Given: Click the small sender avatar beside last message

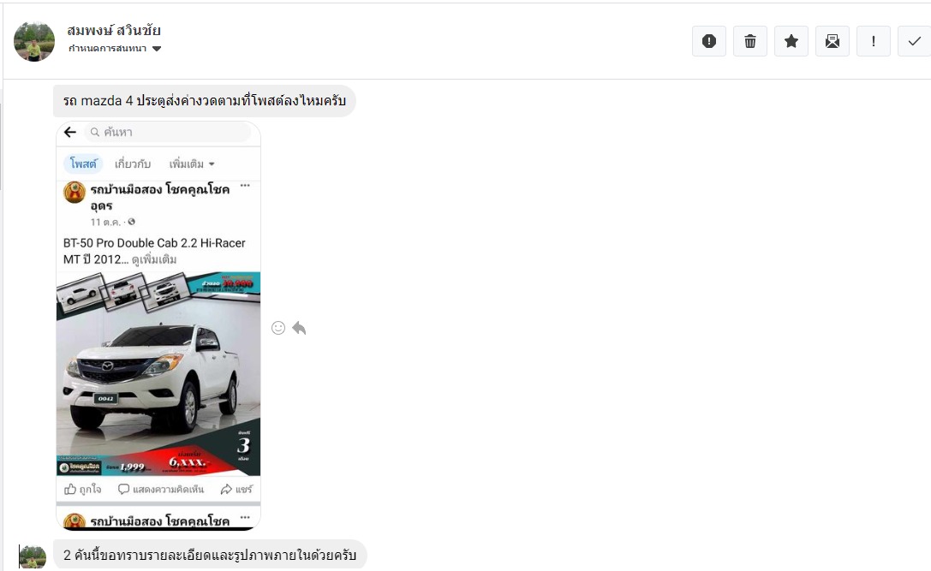Looking at the screenshot, I should 33,556.
